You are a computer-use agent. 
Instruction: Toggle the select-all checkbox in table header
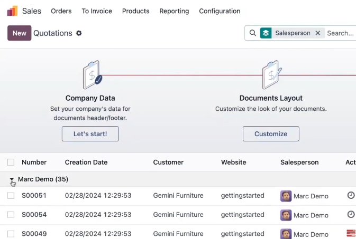pyautogui.click(x=11, y=162)
